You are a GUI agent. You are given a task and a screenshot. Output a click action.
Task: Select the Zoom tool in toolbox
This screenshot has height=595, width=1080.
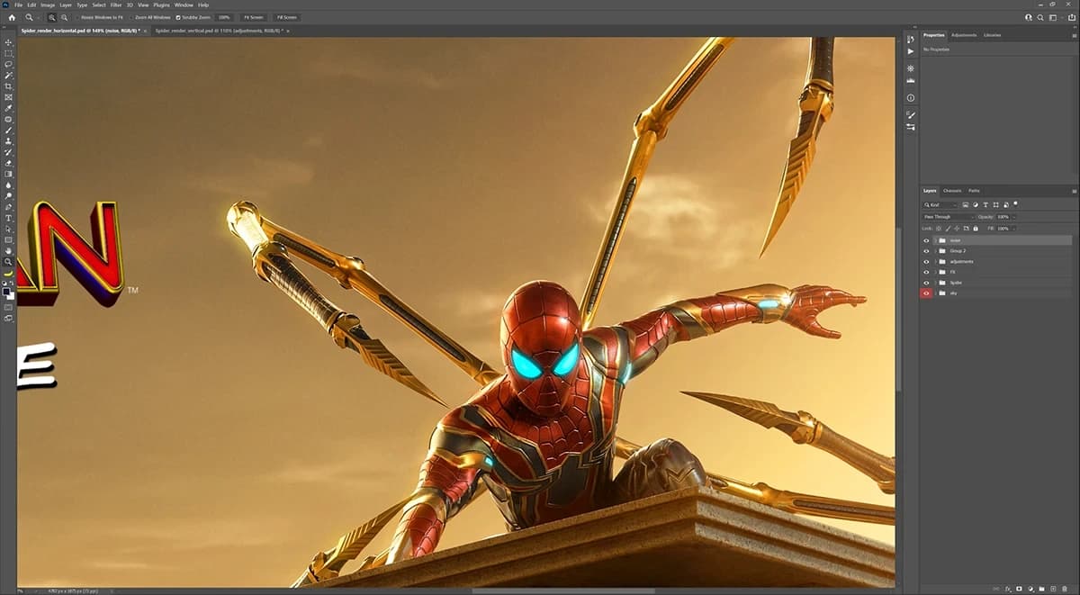9,262
